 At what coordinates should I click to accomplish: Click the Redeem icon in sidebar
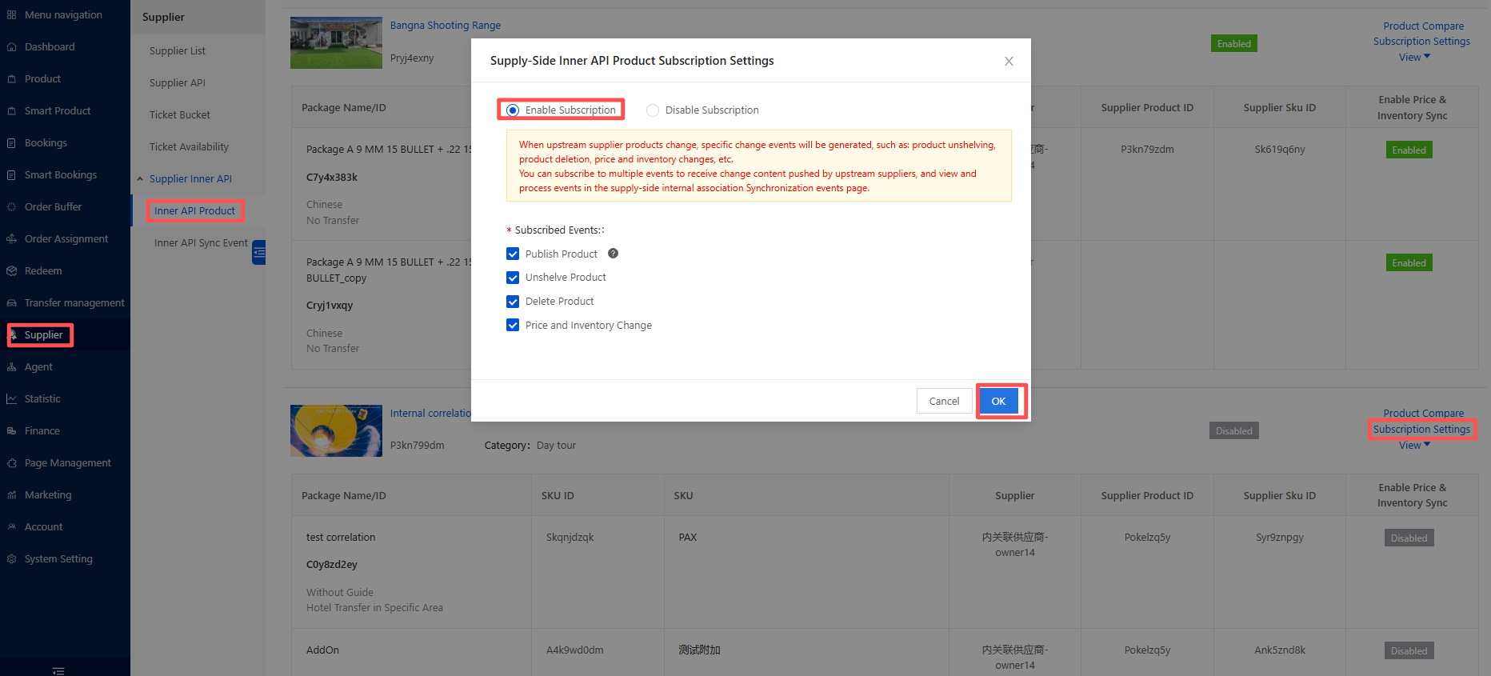(11, 271)
